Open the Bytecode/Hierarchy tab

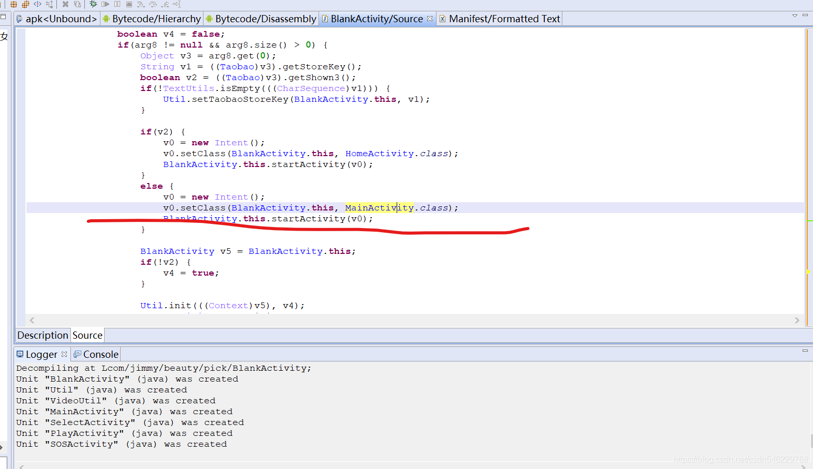(152, 19)
